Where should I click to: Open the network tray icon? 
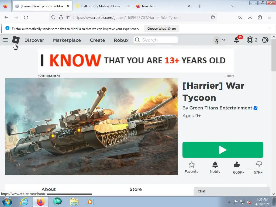tap(242, 202)
